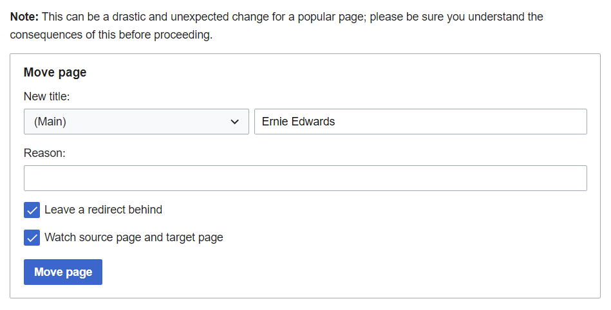Click the (Main) text in namespace combo box

point(50,122)
